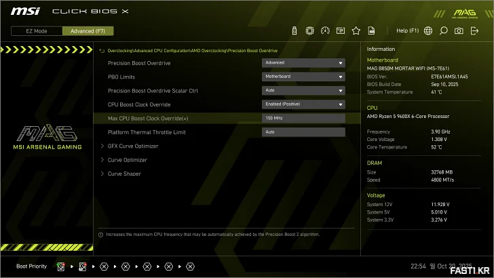Click the MSI Arsenal Gaming sidebar logo
This screenshot has height=278, width=494.
[47, 137]
